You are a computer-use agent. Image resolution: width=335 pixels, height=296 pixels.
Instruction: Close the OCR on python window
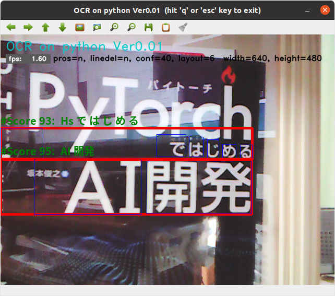tap(325, 10)
